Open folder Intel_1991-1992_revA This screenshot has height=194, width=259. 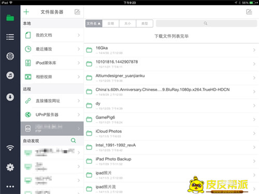point(171,147)
